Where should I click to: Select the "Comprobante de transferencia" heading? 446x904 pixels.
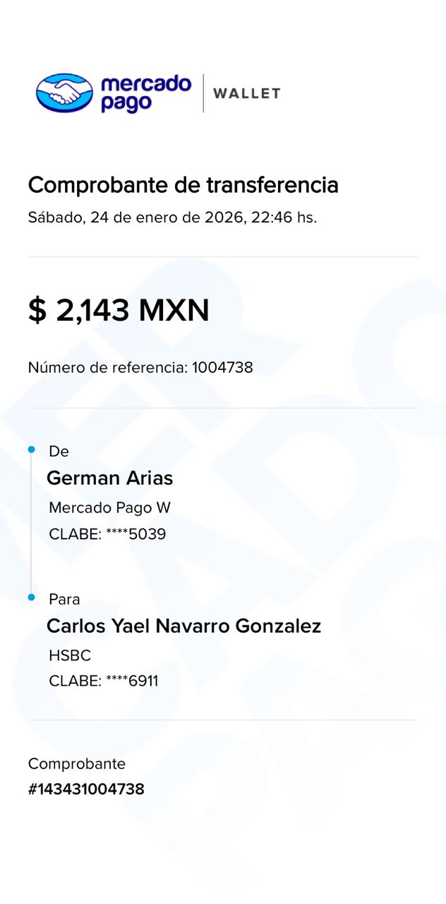(x=183, y=185)
